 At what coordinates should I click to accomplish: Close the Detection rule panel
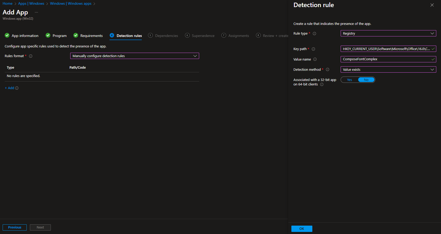pyautogui.click(x=432, y=5)
